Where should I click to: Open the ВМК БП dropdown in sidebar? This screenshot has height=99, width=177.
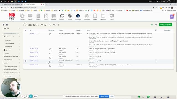point(12,29)
